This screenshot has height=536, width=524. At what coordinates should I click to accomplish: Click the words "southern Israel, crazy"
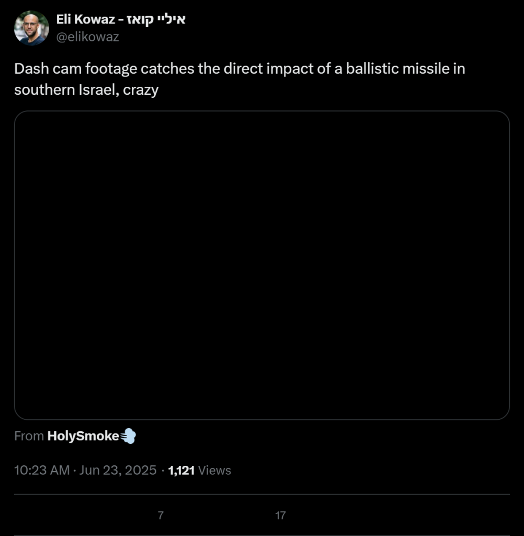tap(86, 90)
